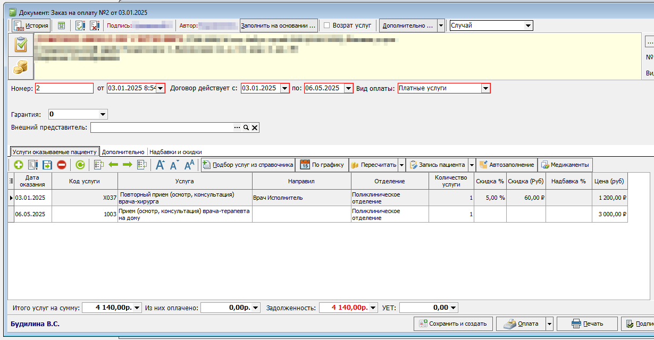
Task: Click the sign document icon with green checkmark
Action: tap(80, 25)
